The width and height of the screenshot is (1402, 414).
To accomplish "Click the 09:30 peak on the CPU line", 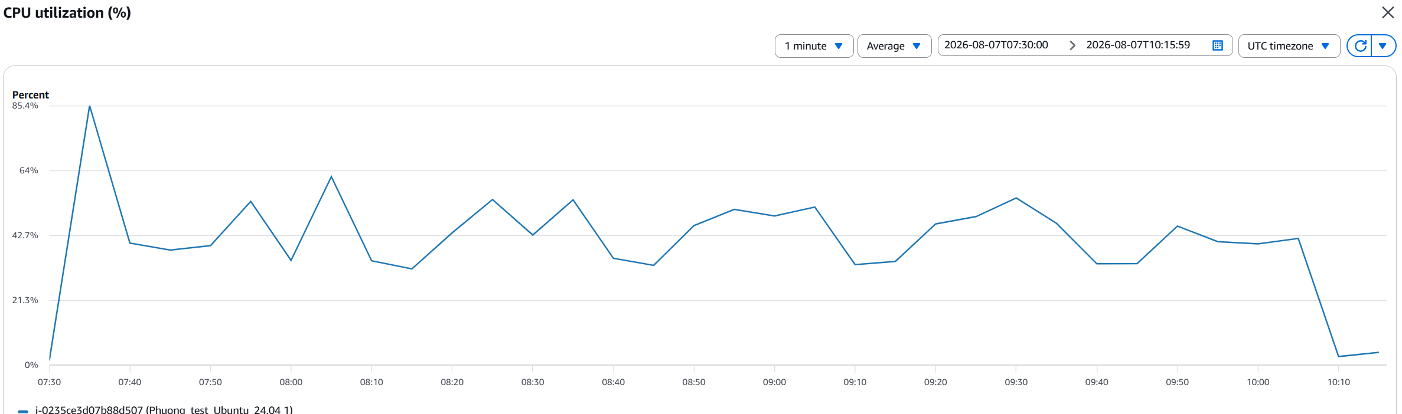I will point(1016,198).
